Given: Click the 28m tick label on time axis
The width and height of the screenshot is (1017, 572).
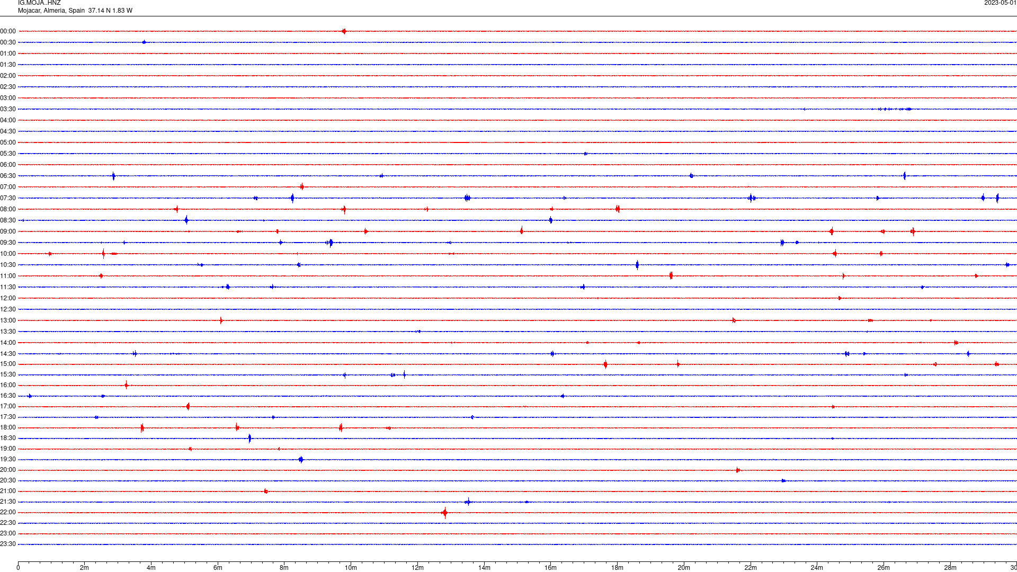Looking at the screenshot, I should click(950, 568).
